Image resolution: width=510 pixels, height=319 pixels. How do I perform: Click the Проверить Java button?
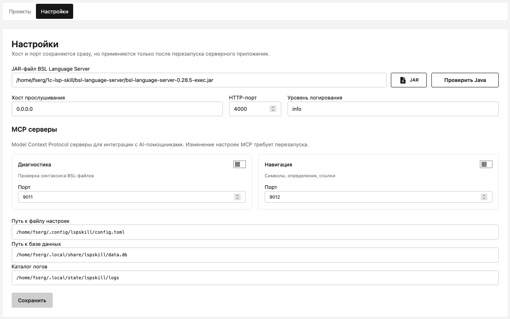(x=465, y=80)
